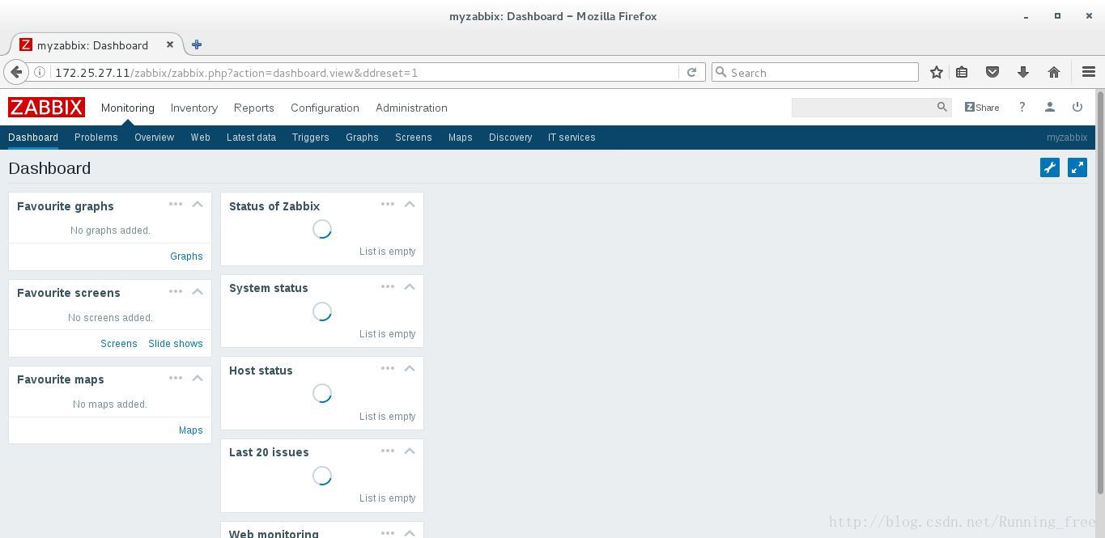This screenshot has width=1105, height=538.
Task: Follow the Slide shows link
Action: coord(176,344)
